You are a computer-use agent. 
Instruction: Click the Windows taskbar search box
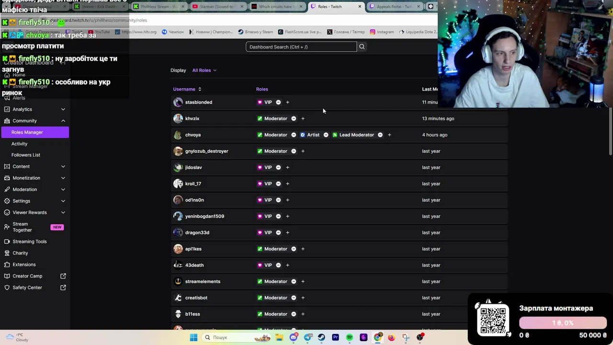click(x=237, y=337)
